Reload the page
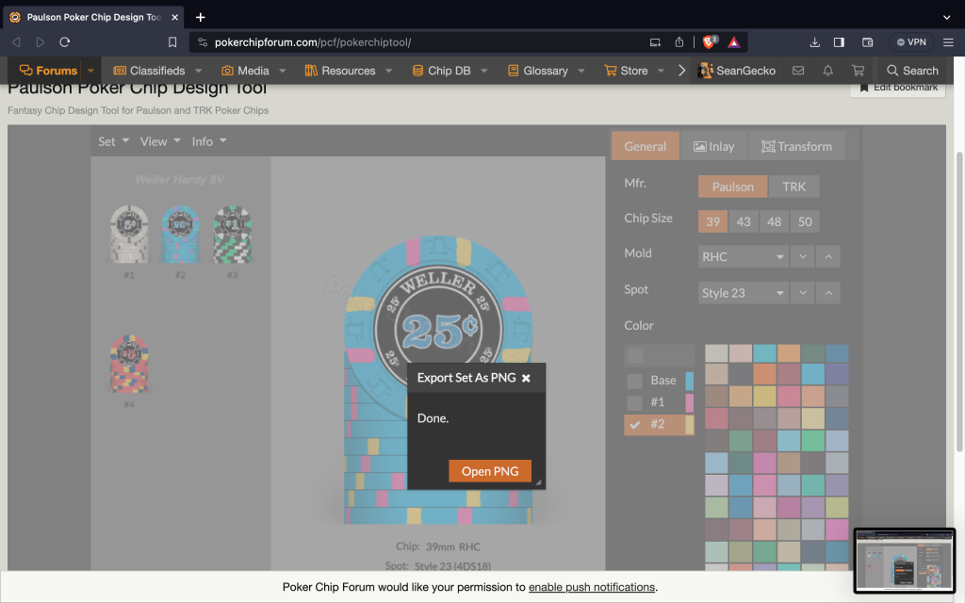This screenshot has width=965, height=603. (x=65, y=41)
